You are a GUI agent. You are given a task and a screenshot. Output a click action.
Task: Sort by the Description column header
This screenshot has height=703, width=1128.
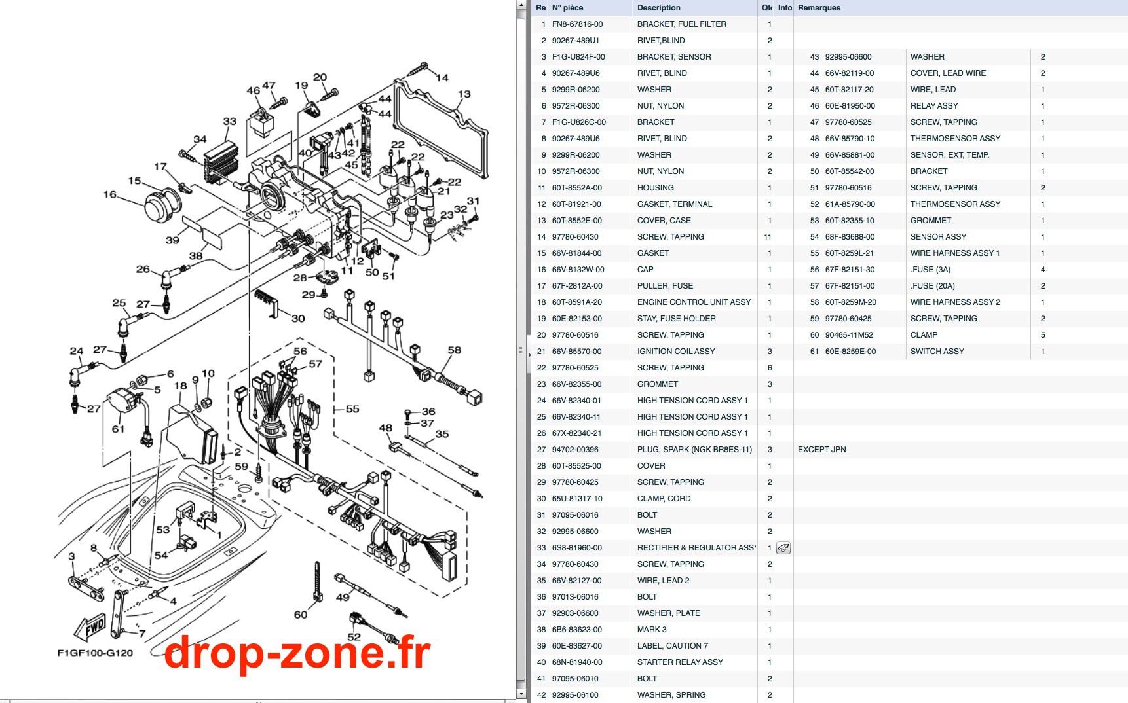pyautogui.click(x=695, y=8)
